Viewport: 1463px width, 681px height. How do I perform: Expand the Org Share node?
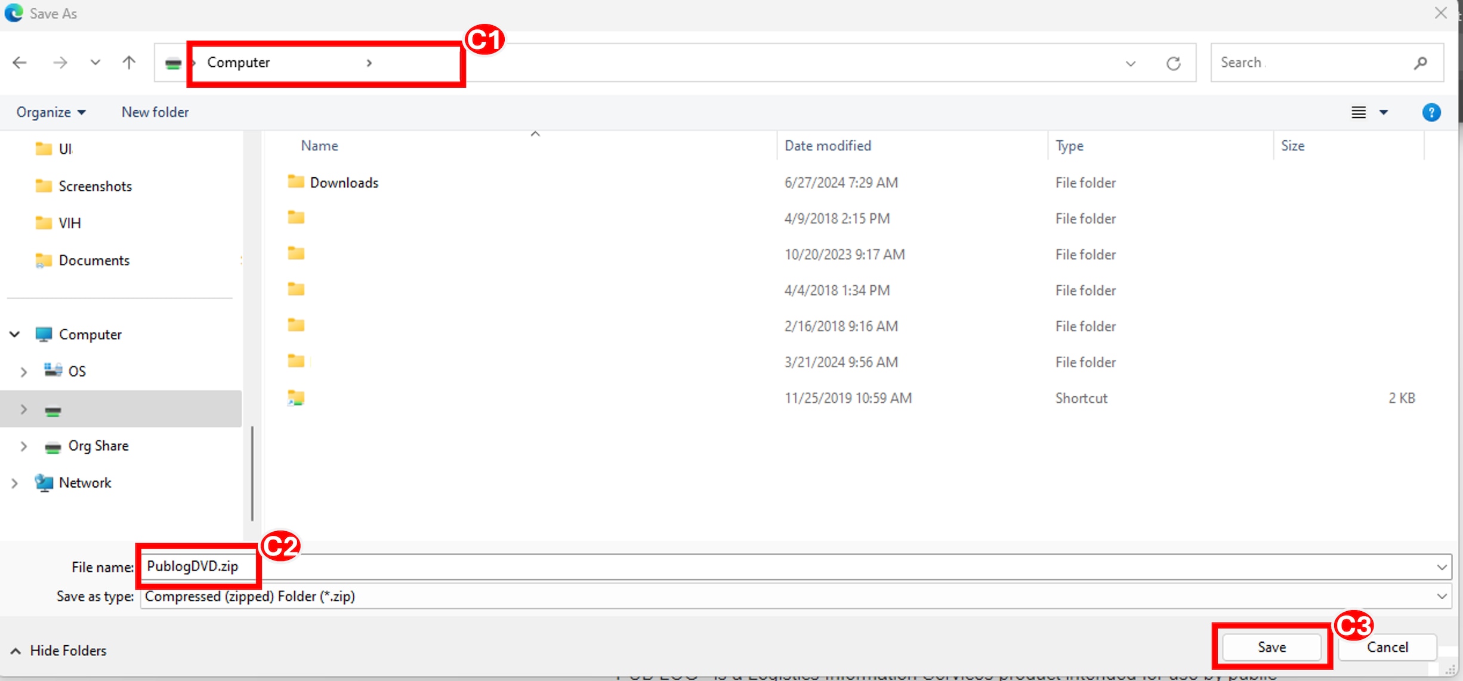[x=23, y=446]
